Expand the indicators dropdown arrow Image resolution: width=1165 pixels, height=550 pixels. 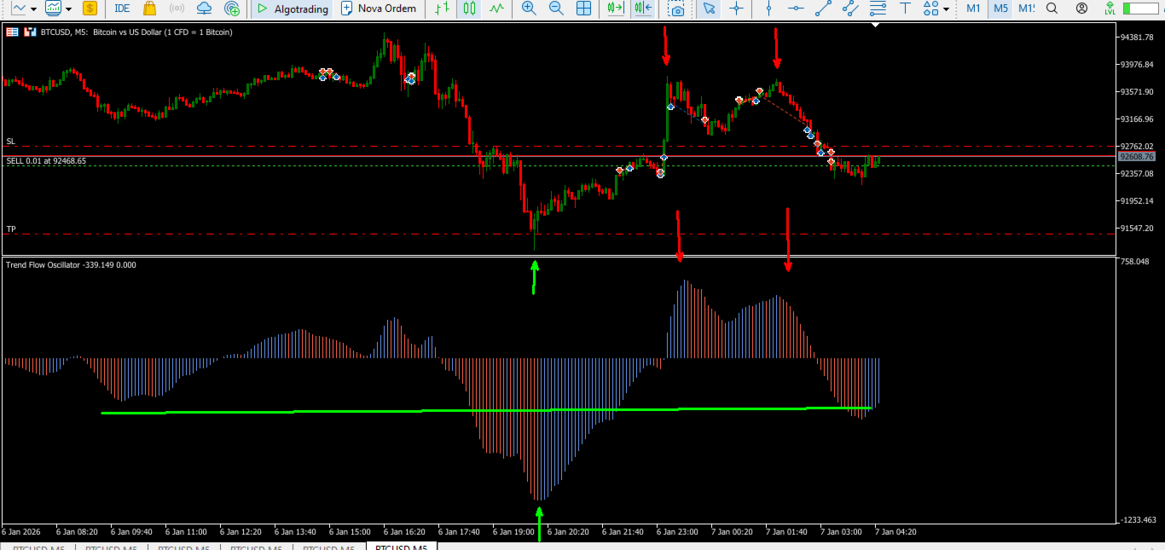coord(69,9)
